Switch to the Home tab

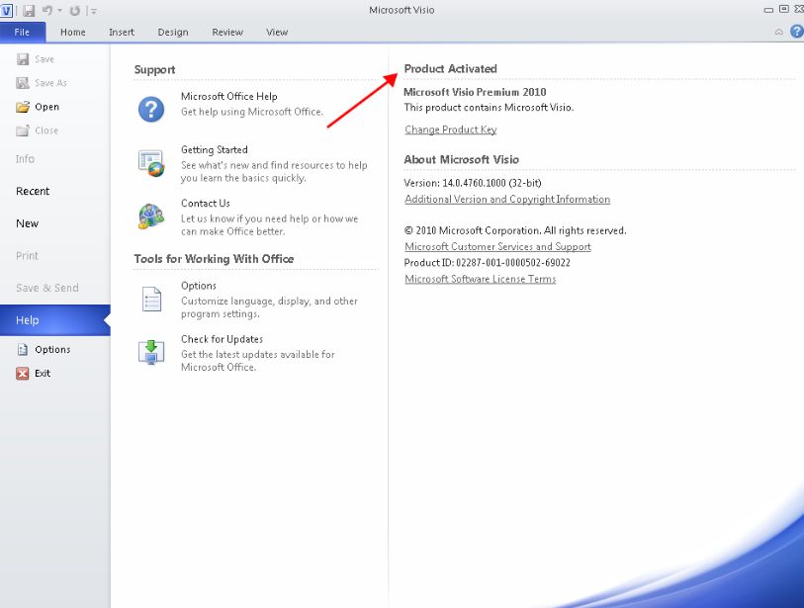(72, 32)
